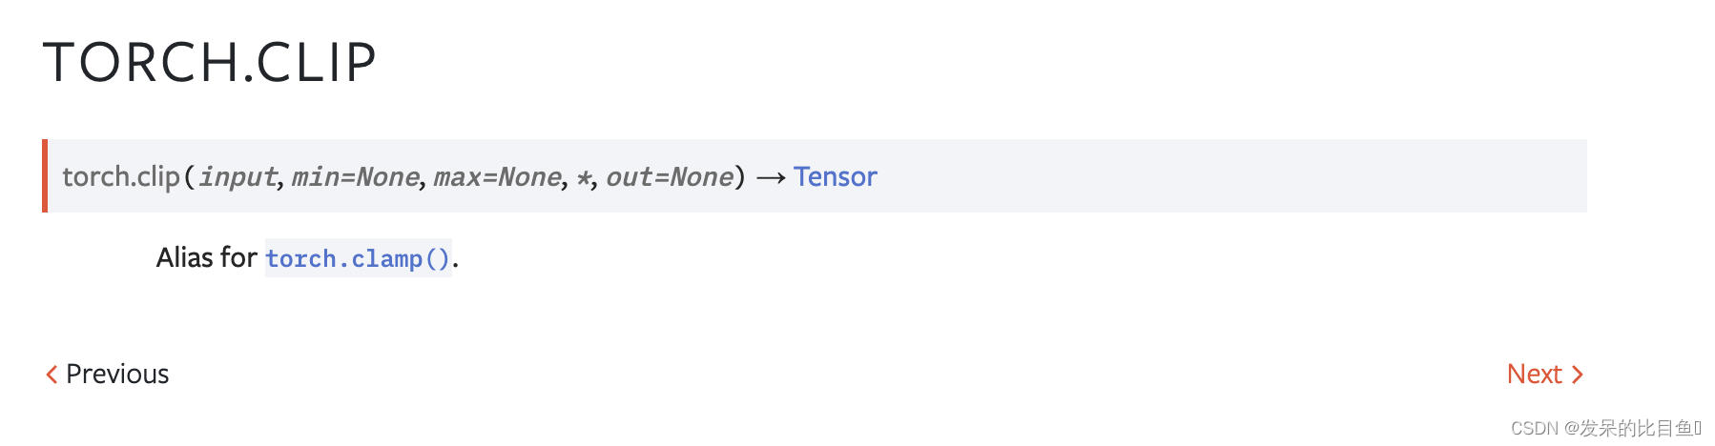The width and height of the screenshot is (1715, 446).
Task: Click the orange accent bar of signature
Action: tap(45, 175)
